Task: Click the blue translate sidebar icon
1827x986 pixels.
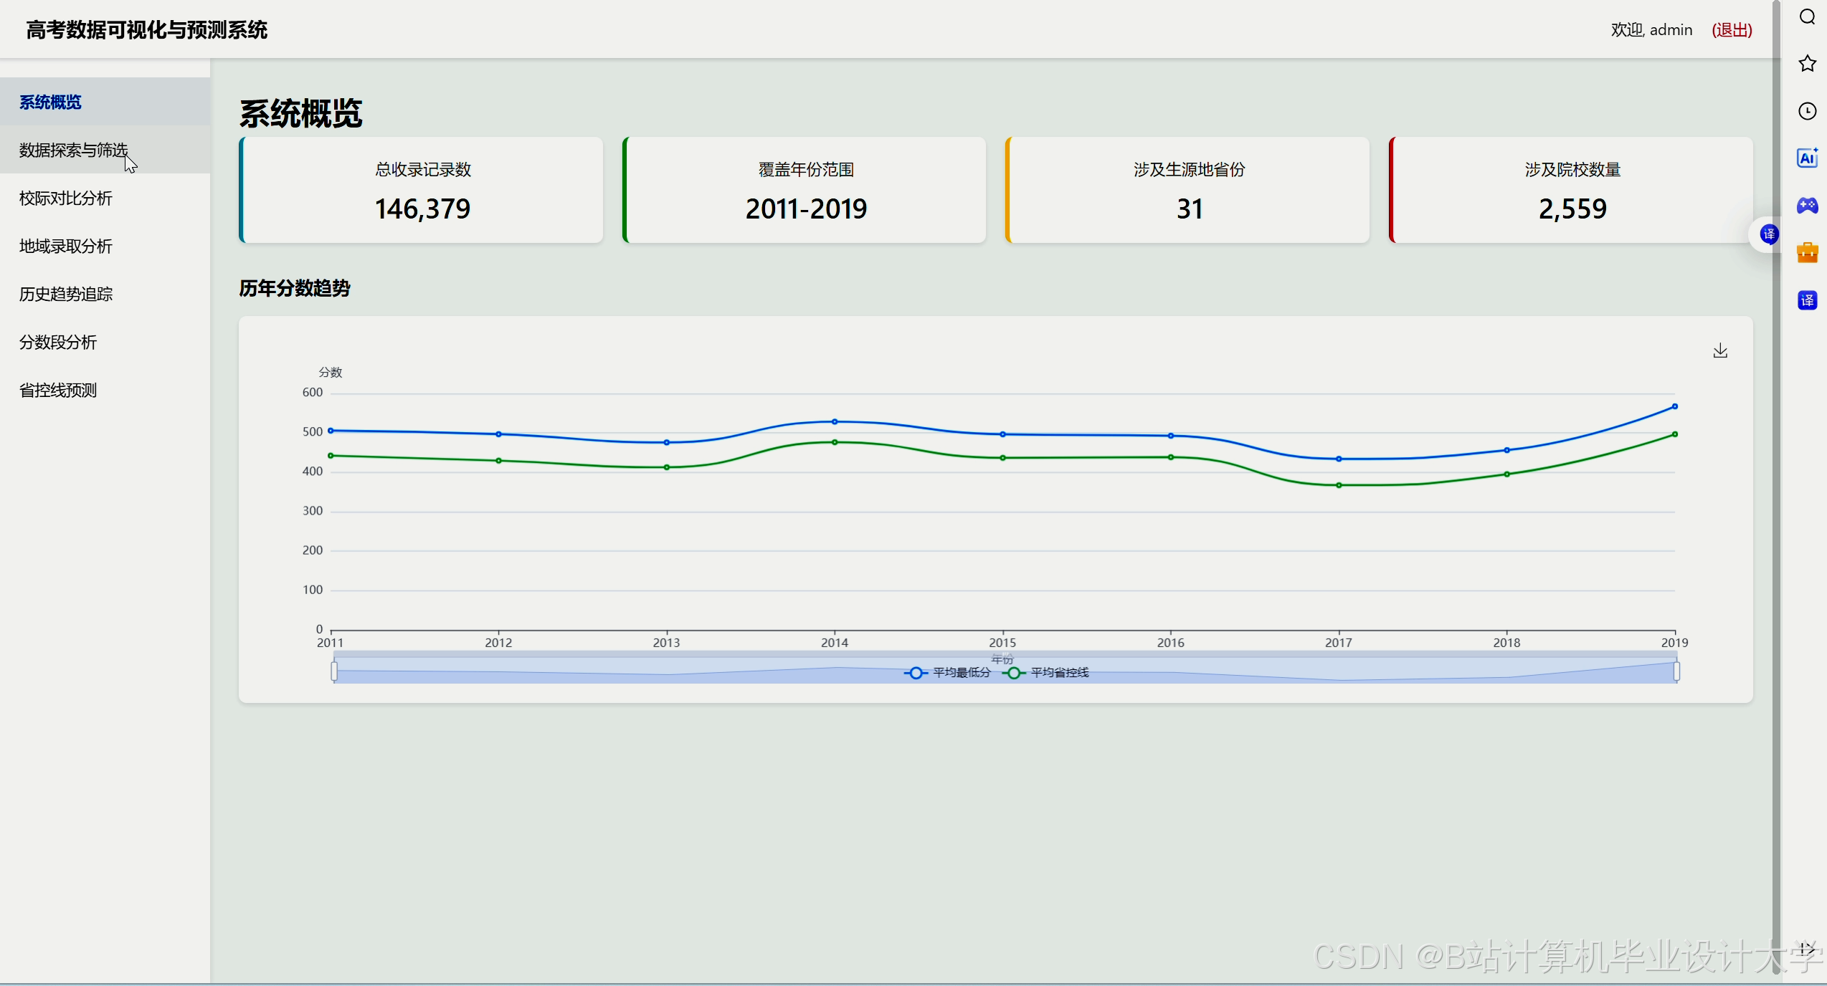Action: coord(1807,300)
